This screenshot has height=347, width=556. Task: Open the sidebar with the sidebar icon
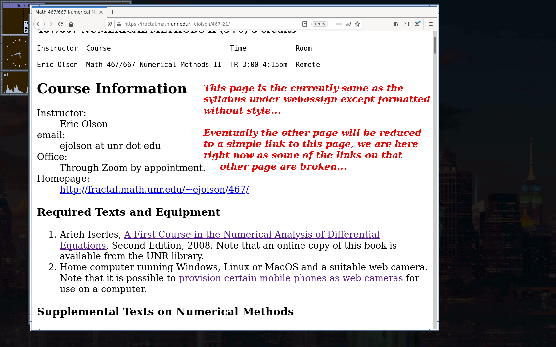(x=406, y=24)
